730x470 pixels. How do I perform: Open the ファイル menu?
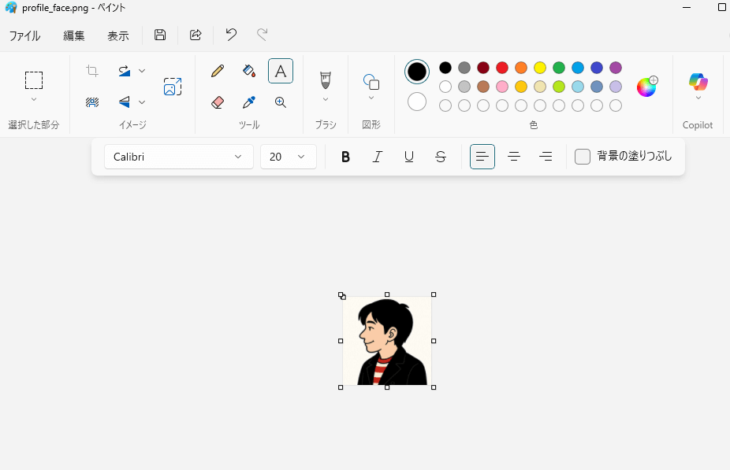pyautogui.click(x=25, y=35)
